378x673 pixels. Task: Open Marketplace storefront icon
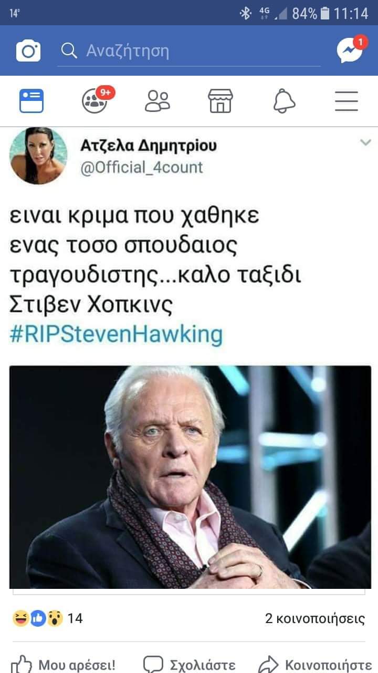(x=220, y=101)
